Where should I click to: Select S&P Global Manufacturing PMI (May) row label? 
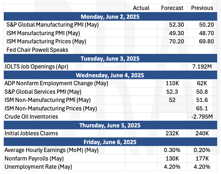point(52,25)
